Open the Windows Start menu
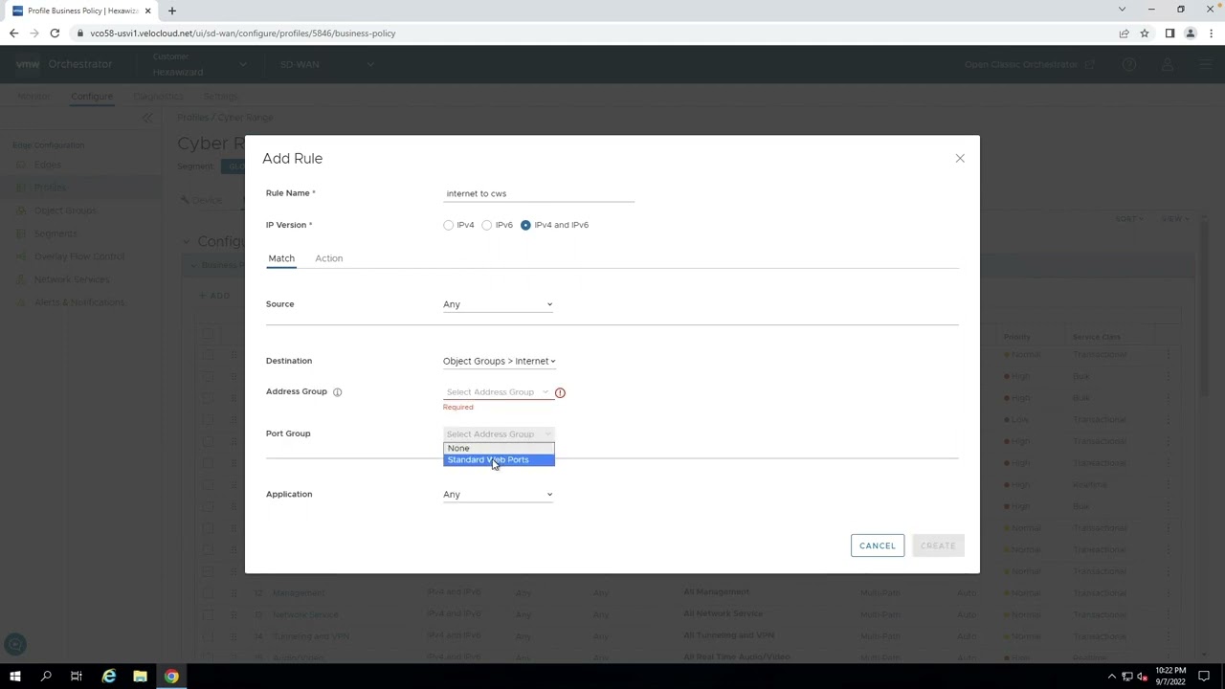Screen dimensions: 1225x689 [15, 677]
